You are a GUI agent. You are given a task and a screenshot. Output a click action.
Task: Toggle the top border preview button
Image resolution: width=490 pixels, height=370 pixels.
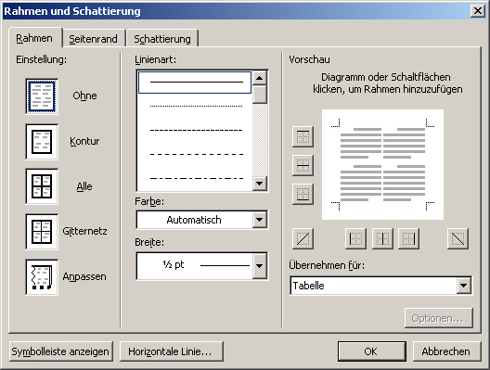[303, 136]
